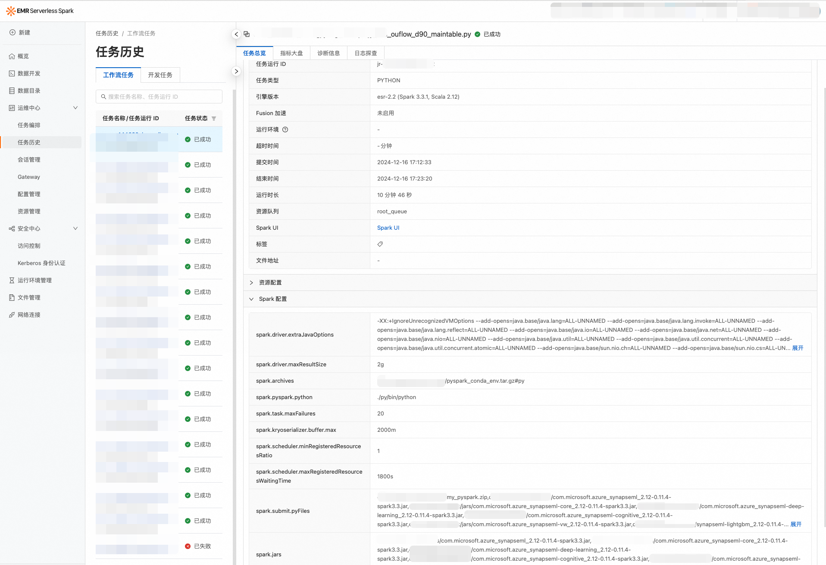
Task: Collapse the 安全中心 menu chevron
Action: [75, 229]
